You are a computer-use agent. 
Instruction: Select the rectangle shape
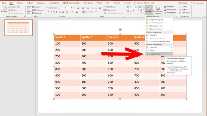tap(136, 7)
